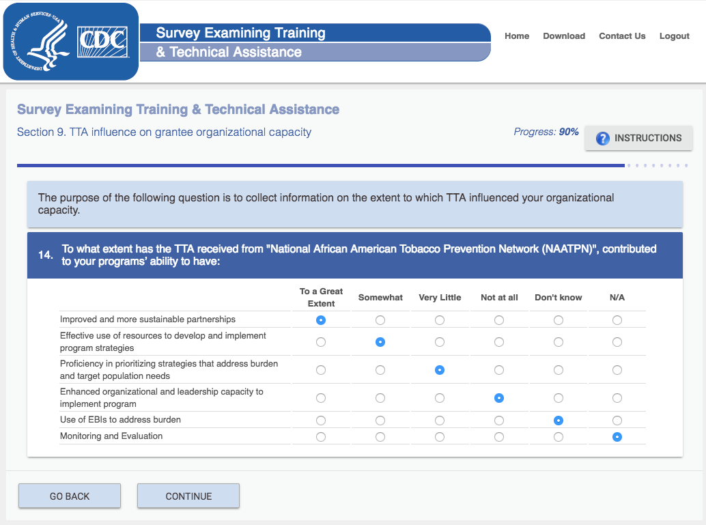Select Somewhat for Use of EBIs
706x525 pixels.
[x=380, y=421]
